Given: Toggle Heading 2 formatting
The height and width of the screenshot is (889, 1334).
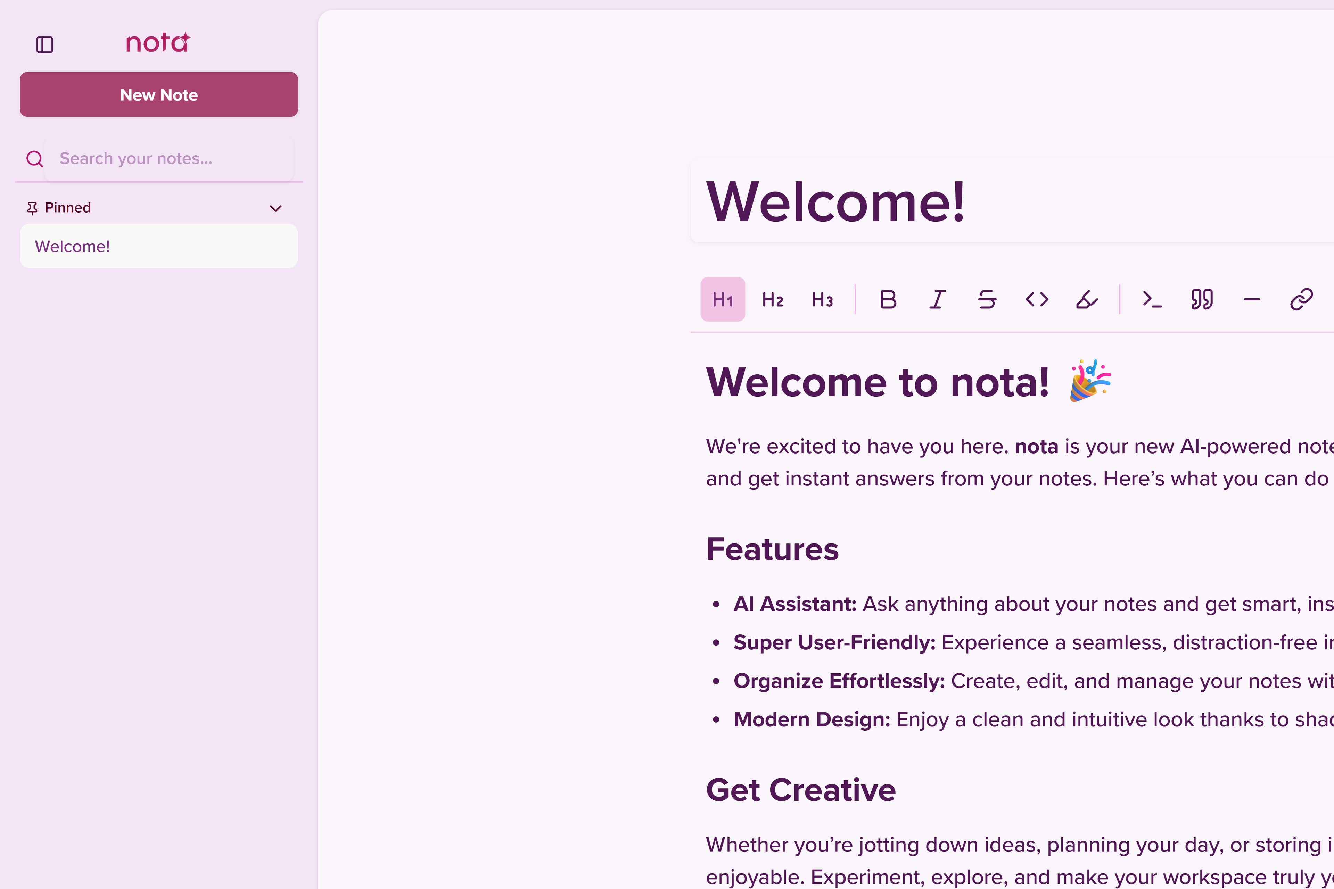Looking at the screenshot, I should (x=772, y=299).
